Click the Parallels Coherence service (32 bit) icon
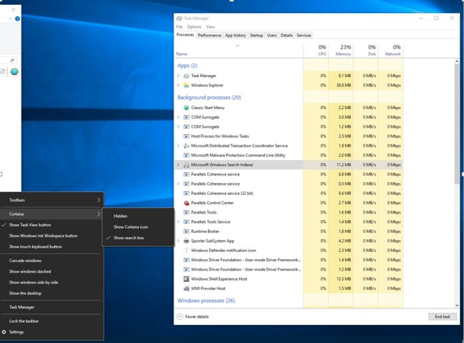 coord(186,193)
